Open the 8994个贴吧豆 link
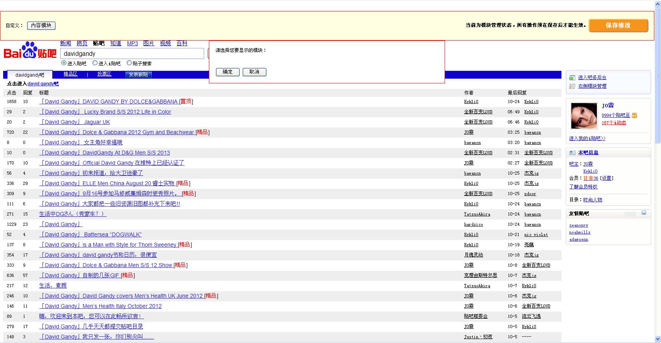Image resolution: width=661 pixels, height=343 pixels. click(616, 115)
